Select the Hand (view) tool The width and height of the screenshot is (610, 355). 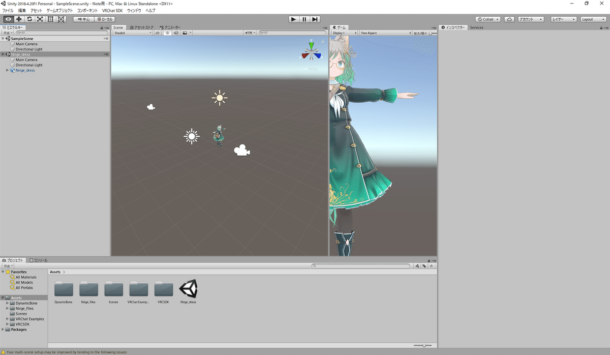pos(8,19)
